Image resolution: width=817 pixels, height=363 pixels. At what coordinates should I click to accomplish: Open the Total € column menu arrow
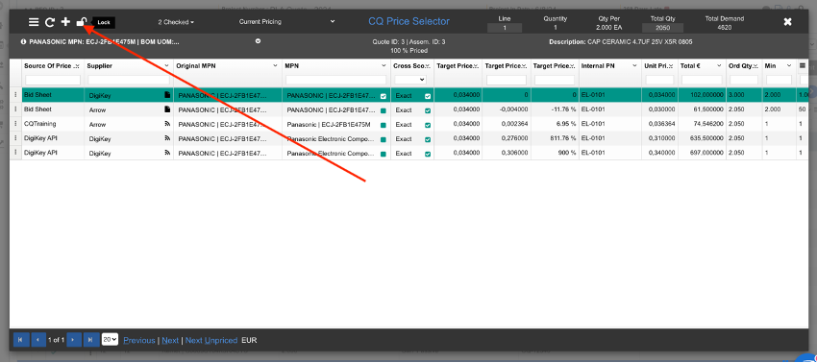tap(719, 65)
